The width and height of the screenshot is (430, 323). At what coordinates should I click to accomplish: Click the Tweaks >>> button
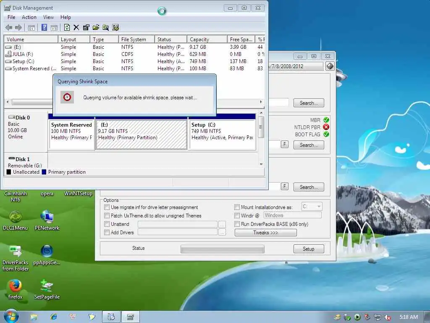click(265, 233)
